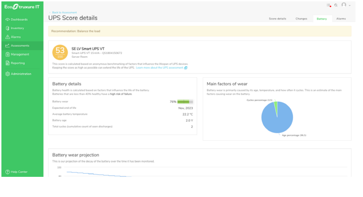Switch to the Score details tab

coord(277,19)
